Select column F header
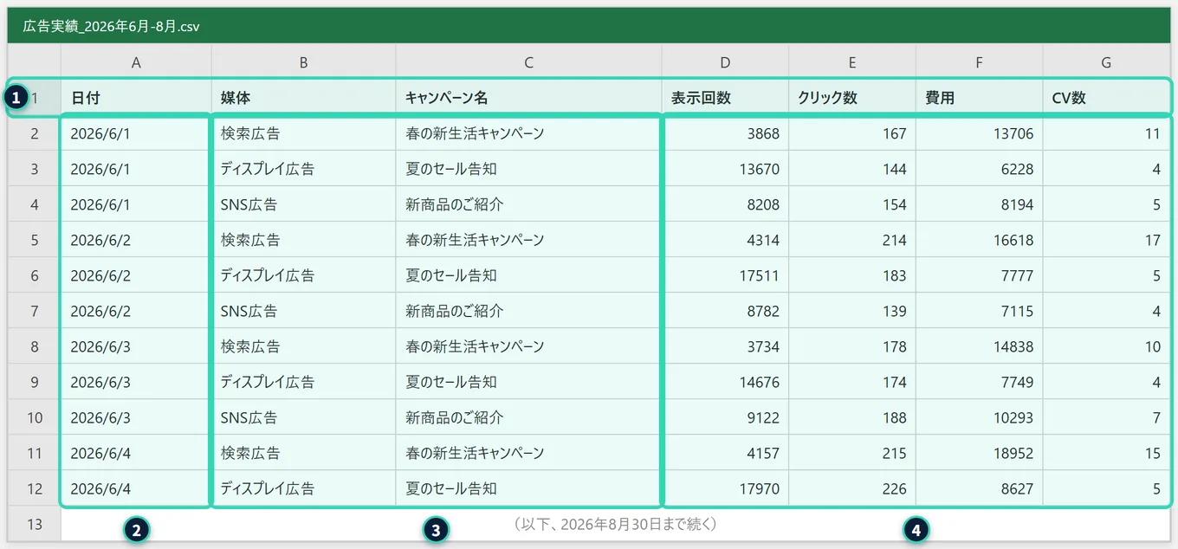Screen dimensions: 1178x549 [x=979, y=62]
